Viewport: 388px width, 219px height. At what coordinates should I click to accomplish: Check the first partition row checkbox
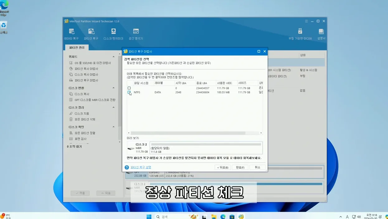pos(129,88)
